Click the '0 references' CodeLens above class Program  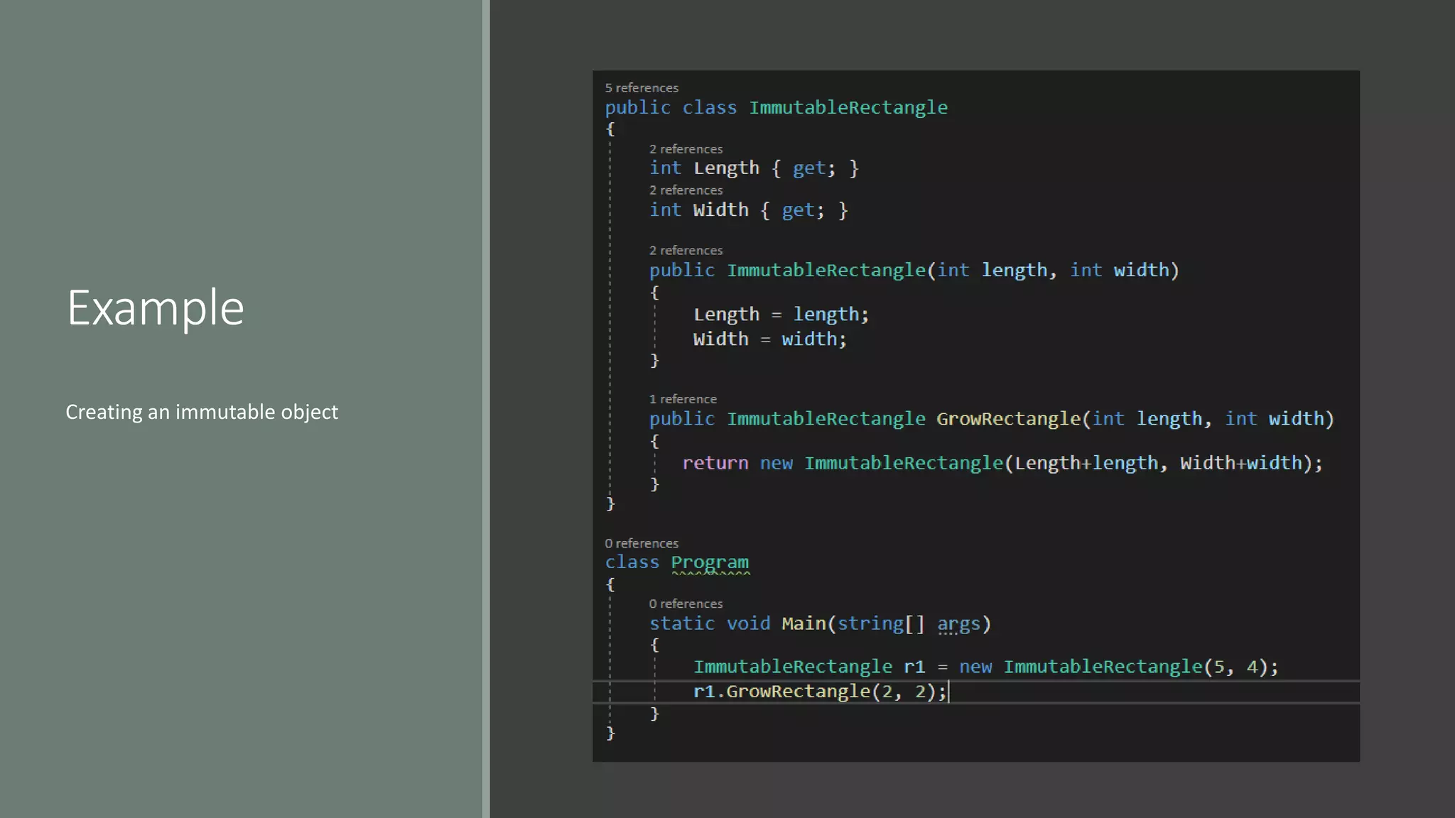[642, 543]
